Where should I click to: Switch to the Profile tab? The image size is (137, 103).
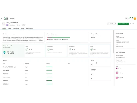[x=10, y=28]
